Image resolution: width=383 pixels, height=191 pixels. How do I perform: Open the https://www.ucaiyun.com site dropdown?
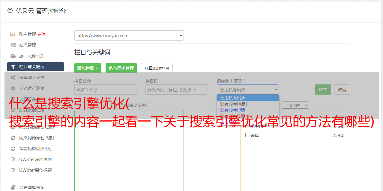(x=129, y=35)
